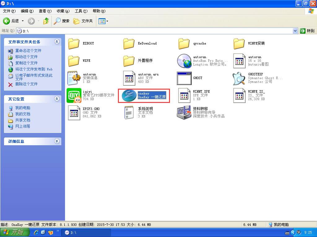Viewport: 317px width, 237px height.
Task: Collapse the 文件和文件夹任务 panel
Action: 57,41
